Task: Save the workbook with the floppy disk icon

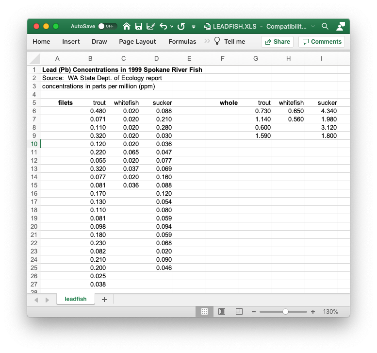Action: click(138, 26)
